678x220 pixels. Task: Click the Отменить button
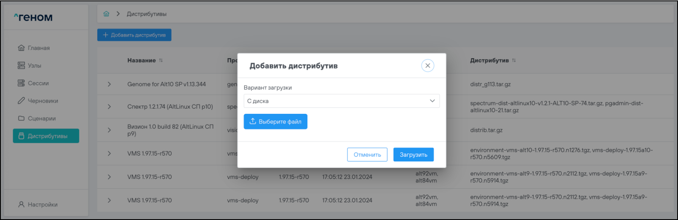367,155
